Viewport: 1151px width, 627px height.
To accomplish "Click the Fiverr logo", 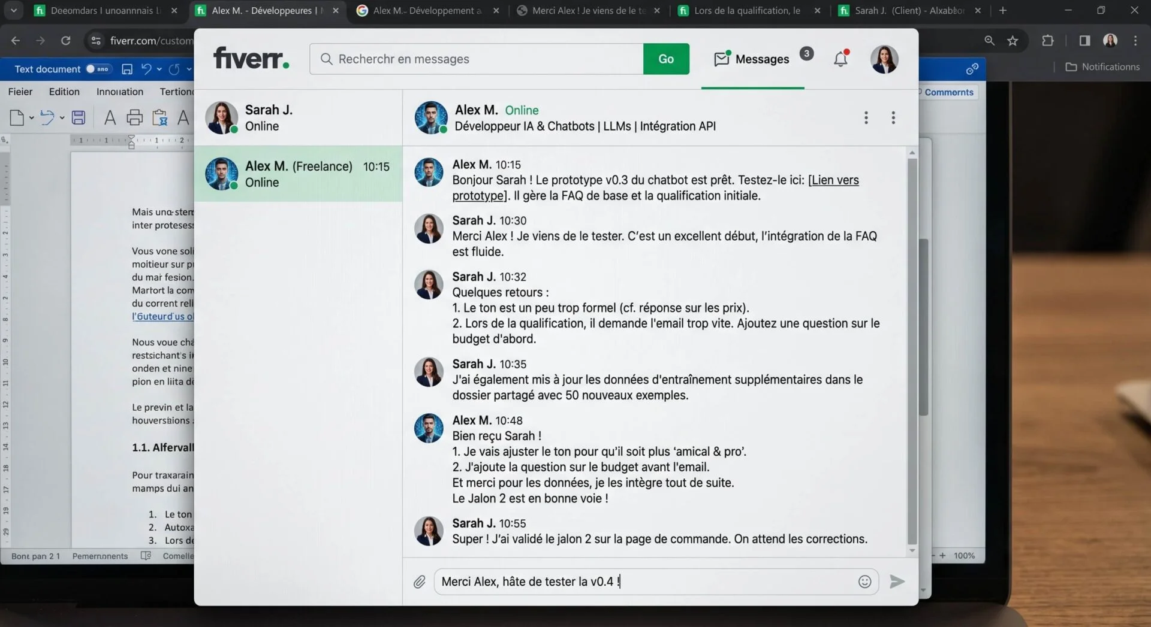I will (x=251, y=58).
